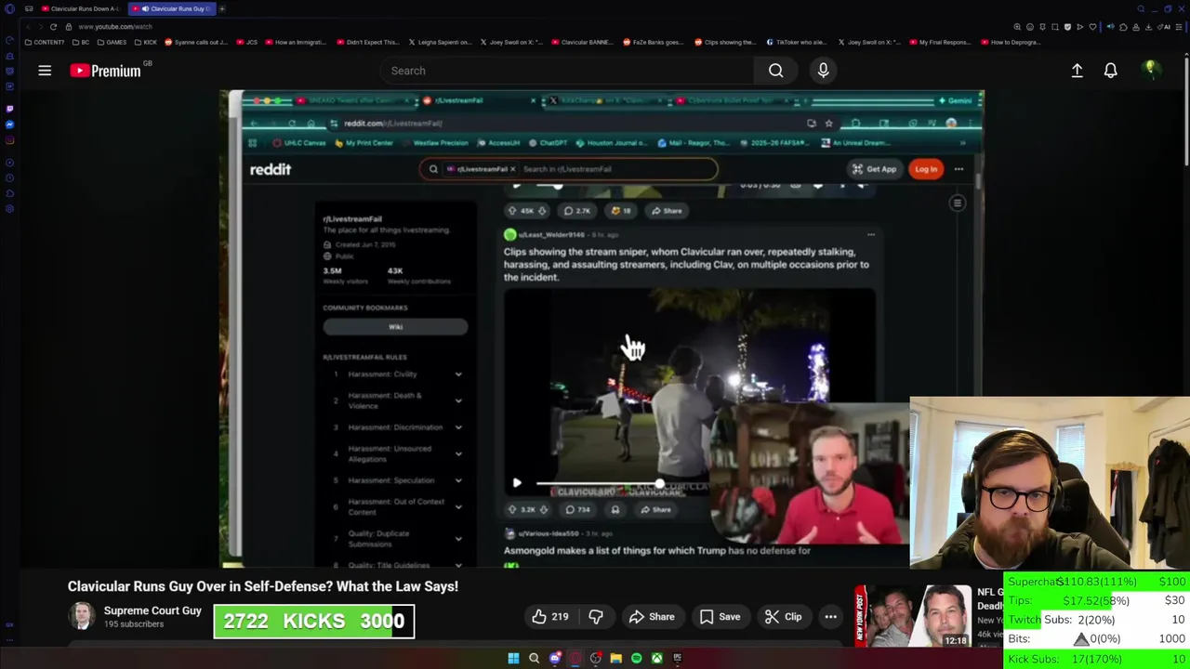The height and width of the screenshot is (669, 1190).
Task: Open the 'How an Immigrati...' bookmark
Action: [x=297, y=42]
